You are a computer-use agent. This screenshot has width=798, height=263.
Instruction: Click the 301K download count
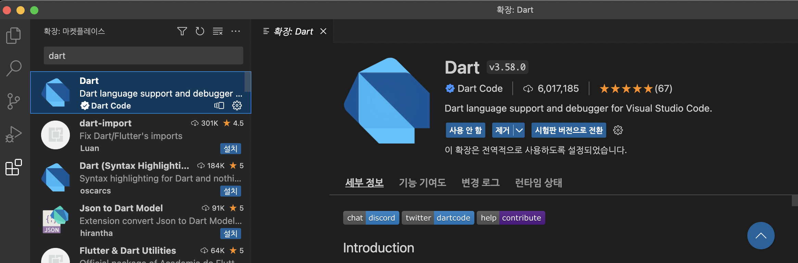209,123
